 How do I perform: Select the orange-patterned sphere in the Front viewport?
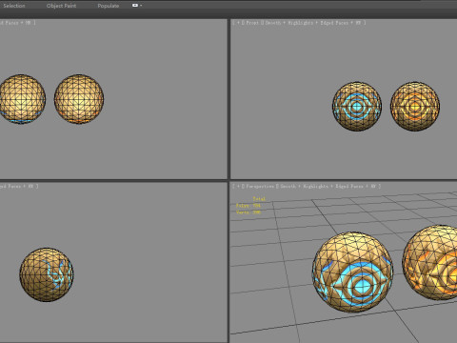tap(415, 107)
